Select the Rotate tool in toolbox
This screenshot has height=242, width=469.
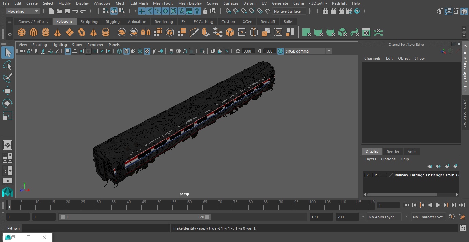(x=7, y=103)
